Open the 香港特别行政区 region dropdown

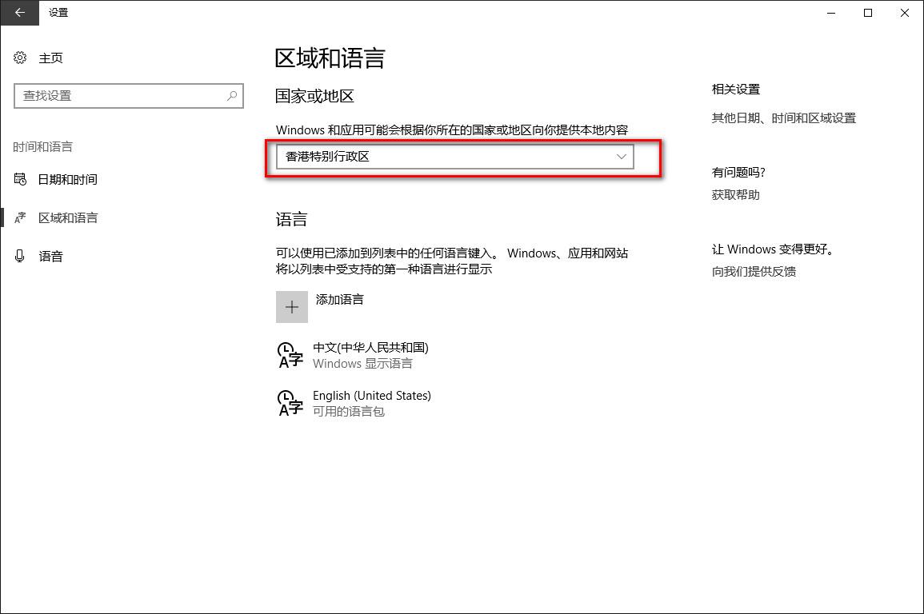(455, 157)
